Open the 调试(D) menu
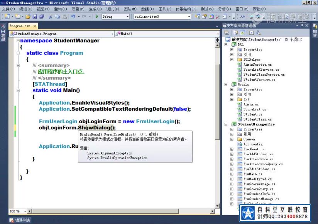 click(x=113, y=9)
